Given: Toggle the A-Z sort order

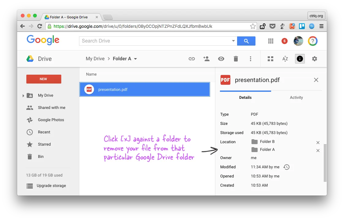Looking at the screenshot, I should tap(285, 58).
